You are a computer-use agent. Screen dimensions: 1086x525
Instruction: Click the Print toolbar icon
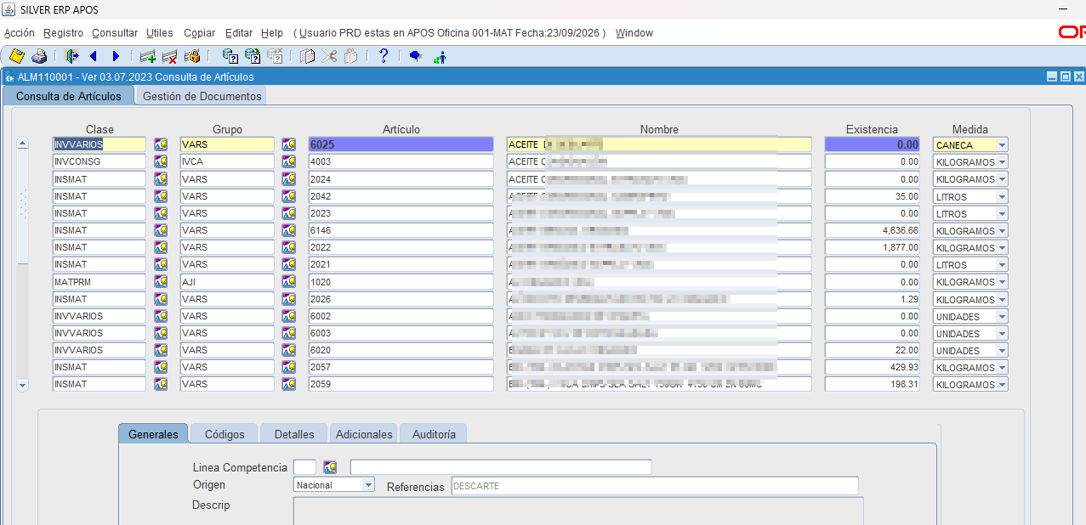[39, 56]
